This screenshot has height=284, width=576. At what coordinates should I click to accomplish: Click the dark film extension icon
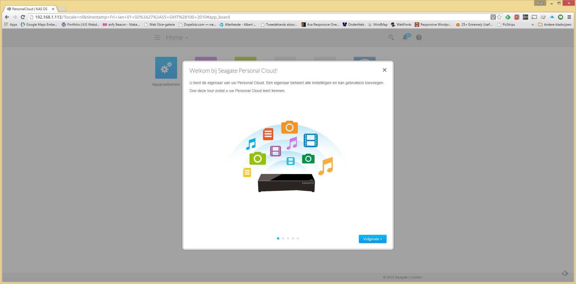tap(525, 17)
